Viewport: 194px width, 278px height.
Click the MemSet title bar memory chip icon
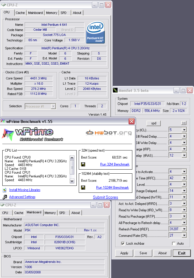[115, 90]
